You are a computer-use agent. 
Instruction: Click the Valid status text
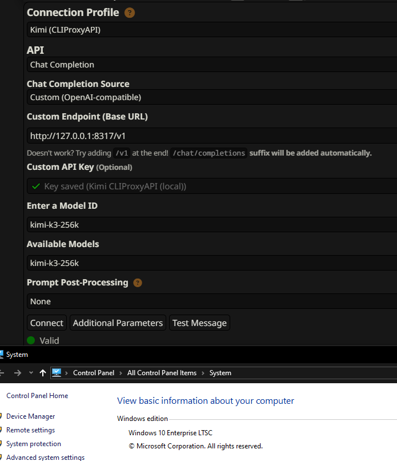pos(49,340)
